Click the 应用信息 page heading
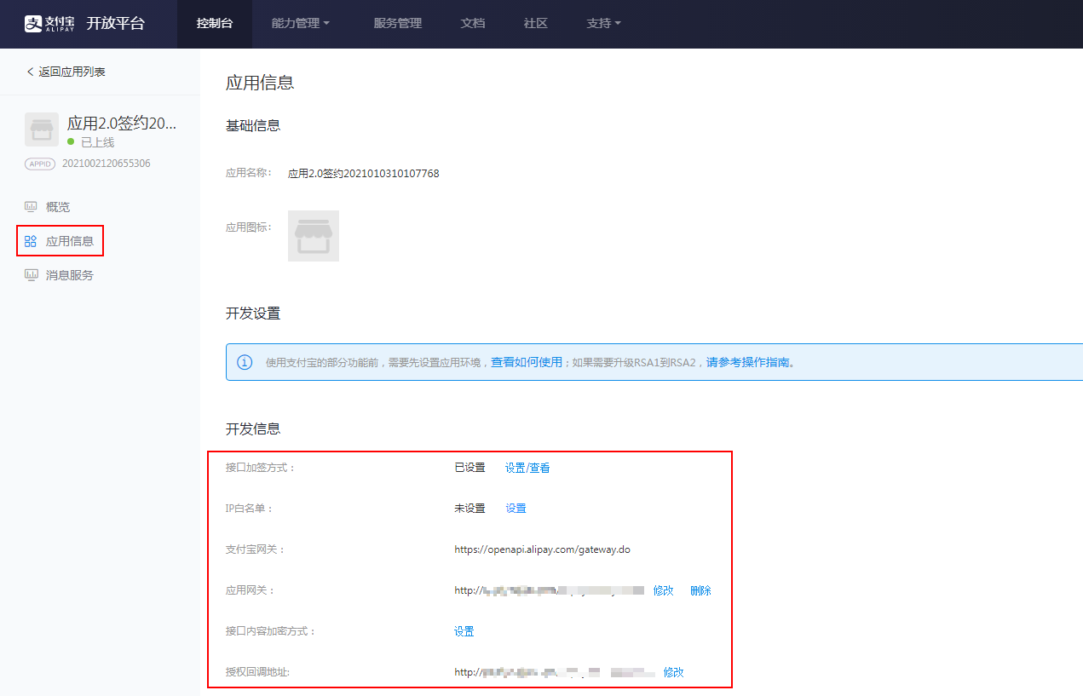Viewport: 1083px width, 696px height. point(260,83)
